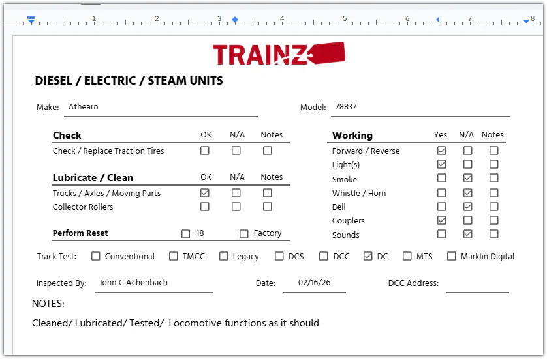Click the Lubricate / Clean section heading
This screenshot has height=359, width=547.
click(x=93, y=178)
